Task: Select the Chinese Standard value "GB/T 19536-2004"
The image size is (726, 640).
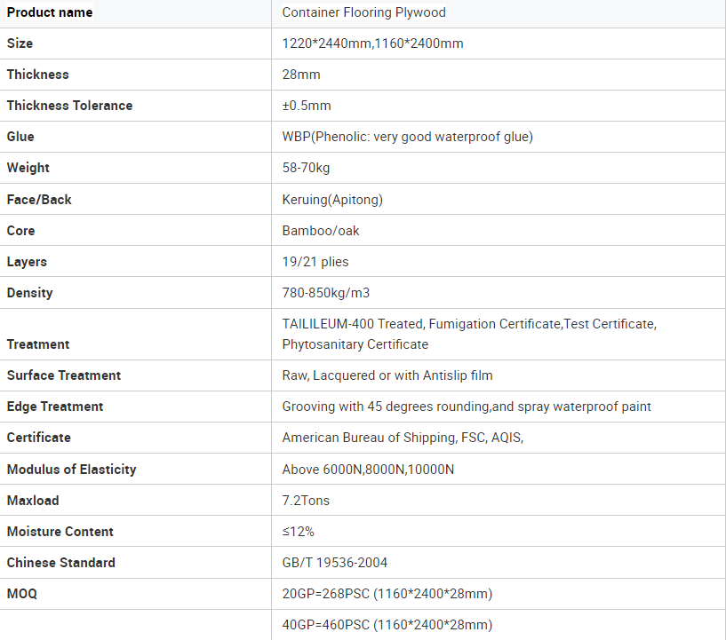Action: (334, 563)
